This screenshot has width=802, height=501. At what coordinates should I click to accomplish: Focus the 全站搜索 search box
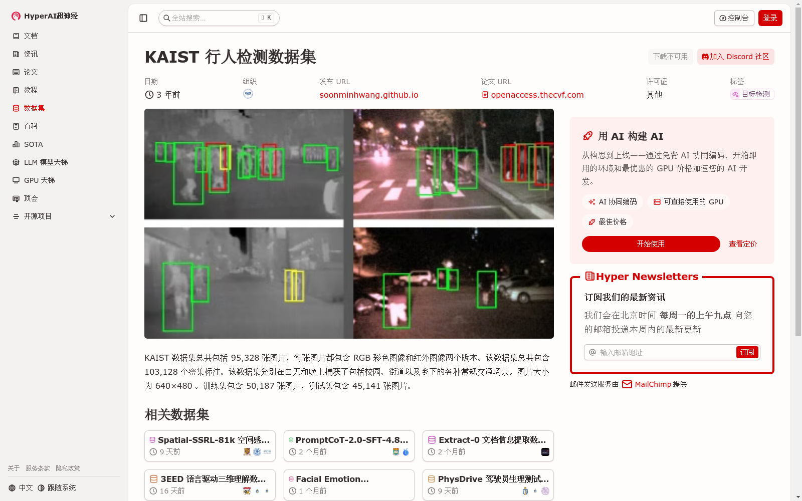(x=219, y=18)
